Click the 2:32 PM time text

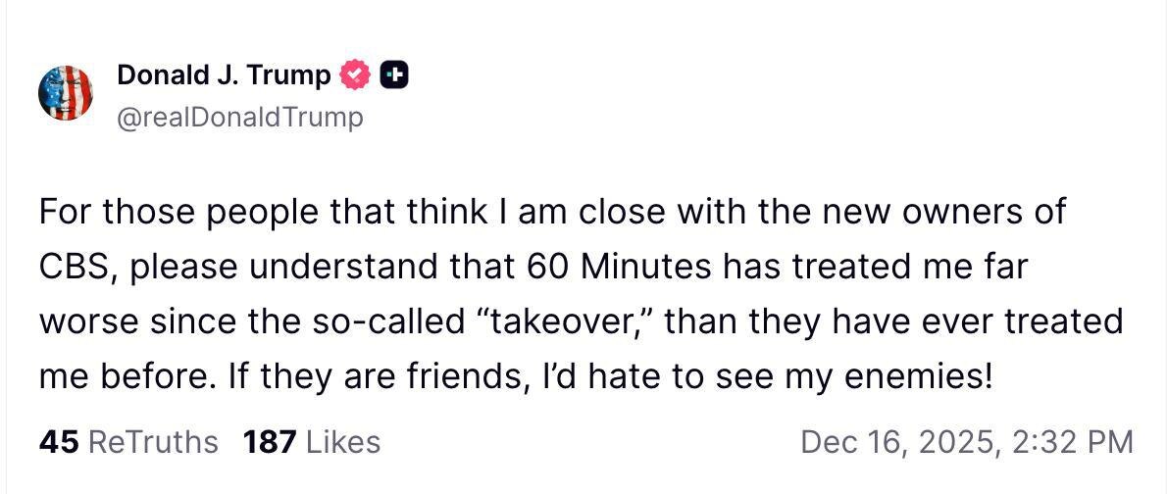point(1077,442)
